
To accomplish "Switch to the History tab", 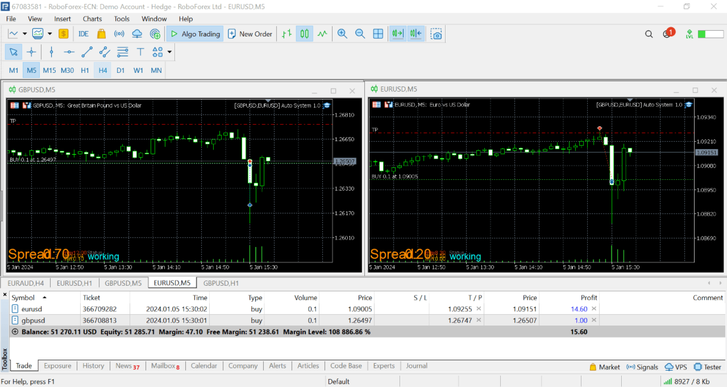I will click(x=93, y=366).
